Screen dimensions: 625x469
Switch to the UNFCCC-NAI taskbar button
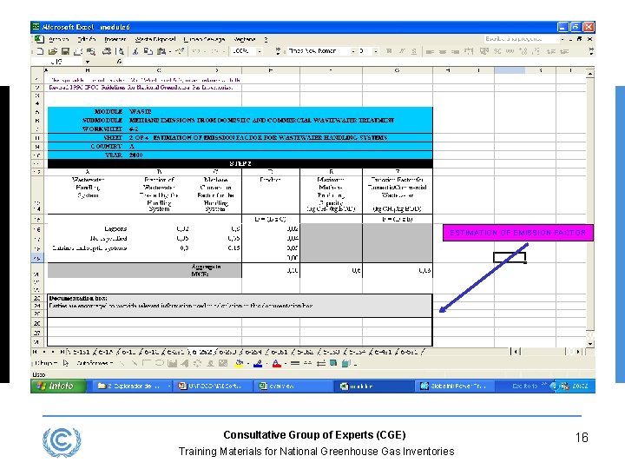coord(214,386)
